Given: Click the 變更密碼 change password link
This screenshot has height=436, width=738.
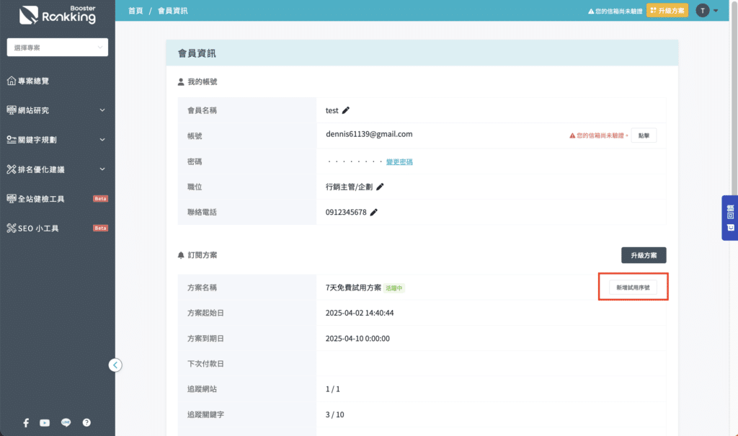Looking at the screenshot, I should [x=399, y=162].
